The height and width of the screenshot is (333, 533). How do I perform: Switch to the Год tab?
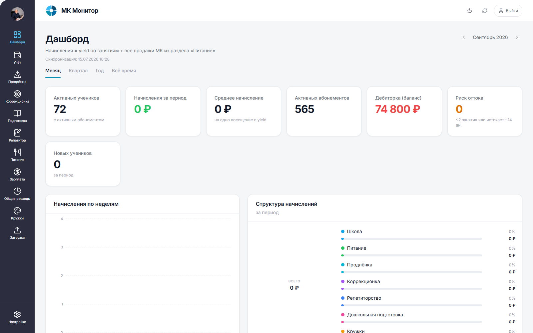100,71
